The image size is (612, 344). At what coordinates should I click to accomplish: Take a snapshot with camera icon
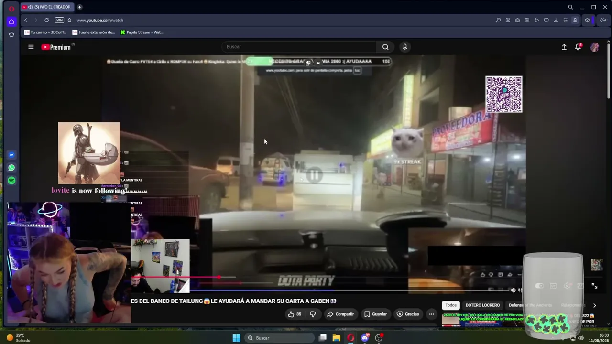[x=517, y=20]
